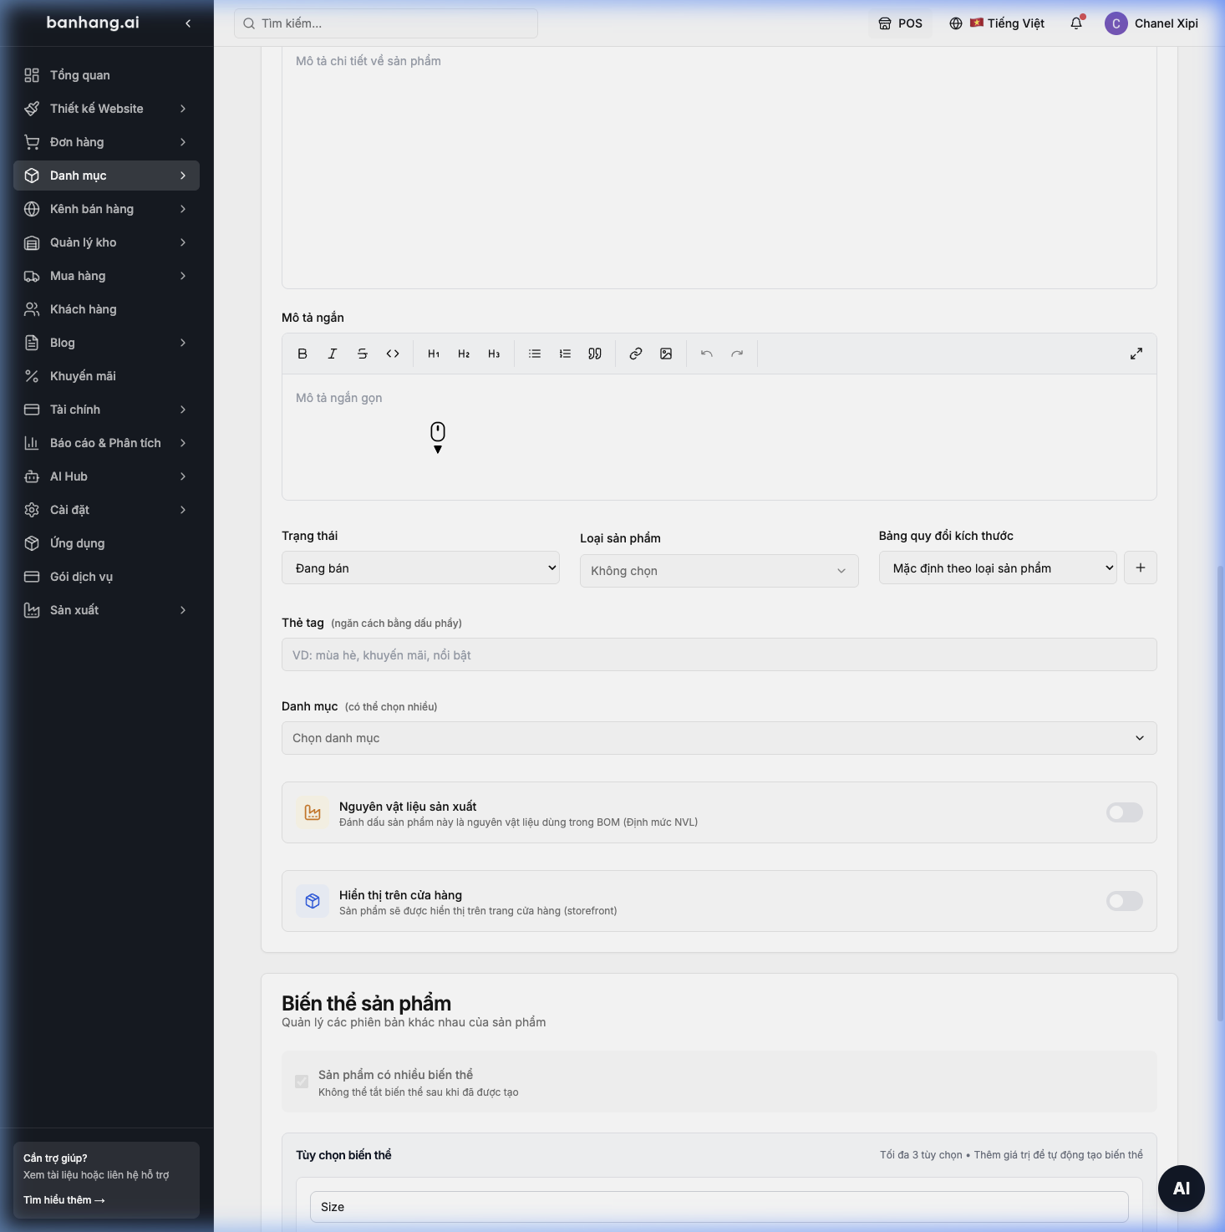Image resolution: width=1225 pixels, height=1232 pixels.
Task: Click the Chanel Xipi avatar
Action: (x=1116, y=23)
